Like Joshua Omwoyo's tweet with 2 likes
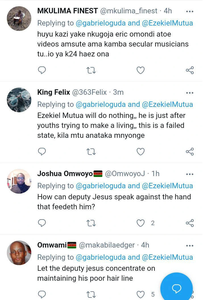This screenshot has width=203, height=300. coord(140,223)
